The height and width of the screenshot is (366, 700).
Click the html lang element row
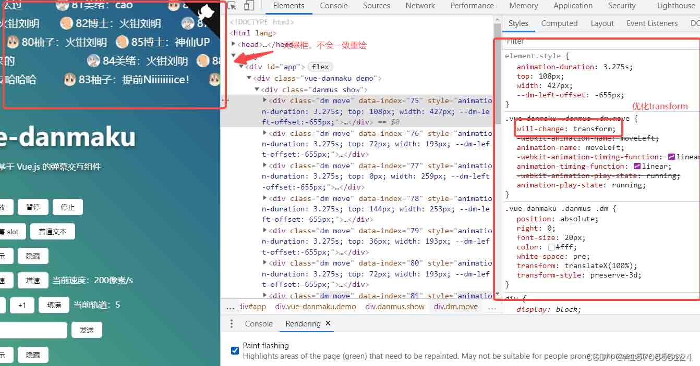[253, 33]
